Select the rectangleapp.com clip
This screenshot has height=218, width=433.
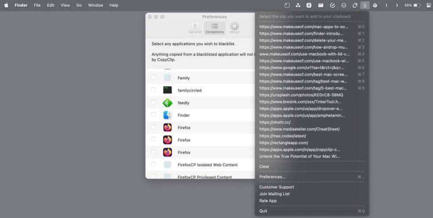click(x=312, y=142)
